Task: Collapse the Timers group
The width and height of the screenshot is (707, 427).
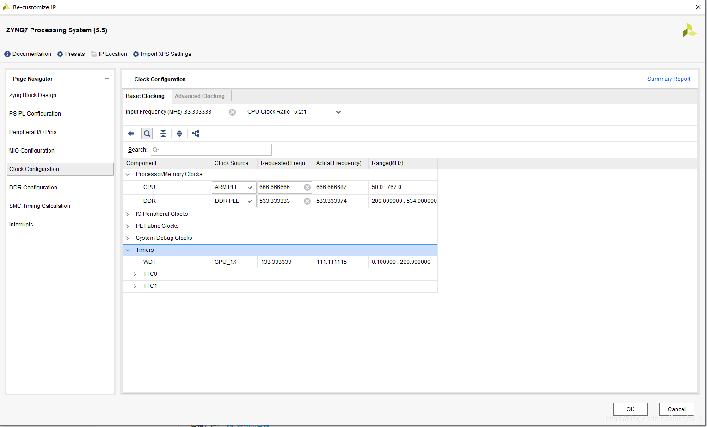Action: point(128,250)
